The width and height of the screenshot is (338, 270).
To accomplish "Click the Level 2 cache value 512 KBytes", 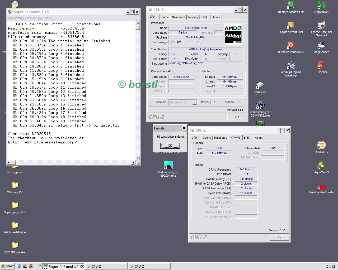I will [230, 86].
